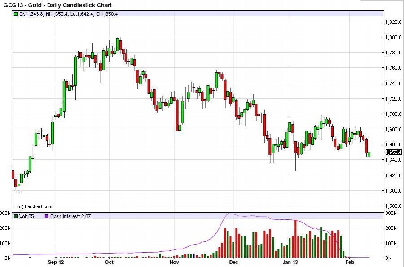404x267 pixels.
Task: Click the Feb date axis label
Action: (350, 262)
